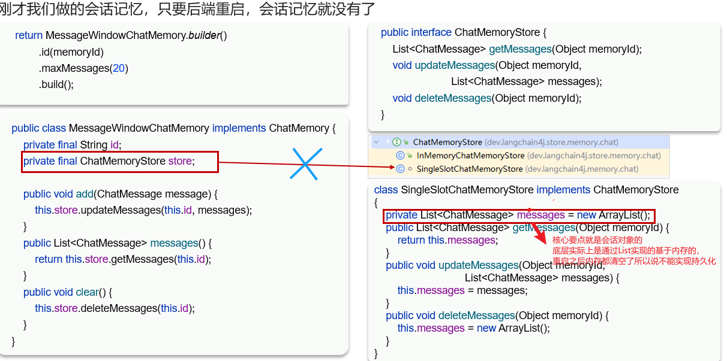Image resolution: width=727 pixels, height=361 pixels.
Task: Click the public-visibility lock icon next to ChatMemoryStore
Action: tap(406, 142)
